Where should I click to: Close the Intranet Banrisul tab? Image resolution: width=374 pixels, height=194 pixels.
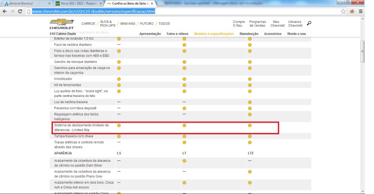point(50,4)
